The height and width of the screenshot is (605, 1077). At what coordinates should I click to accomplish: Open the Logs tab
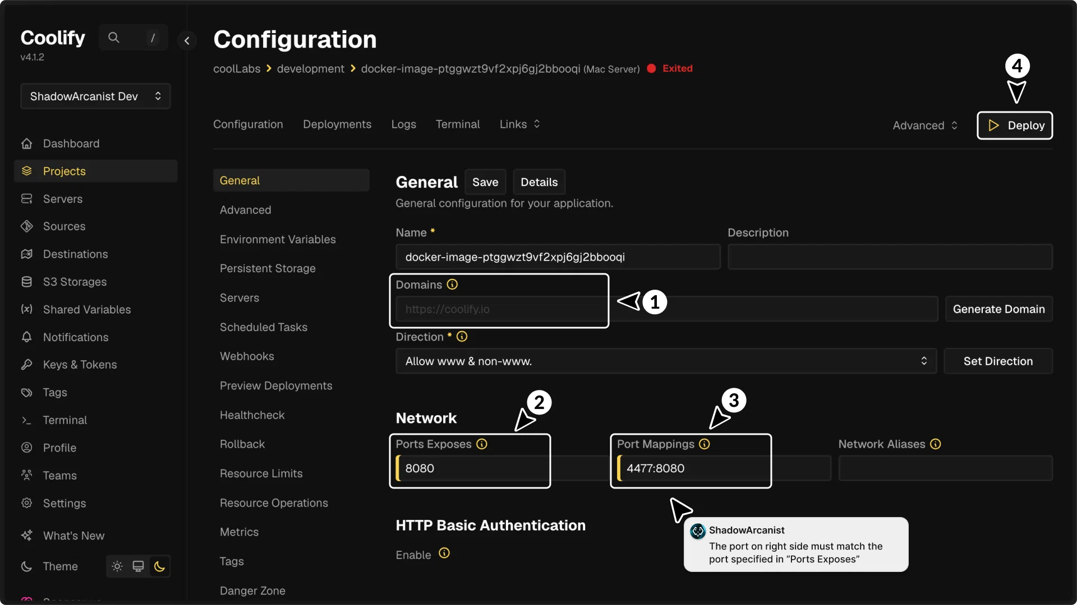404,124
